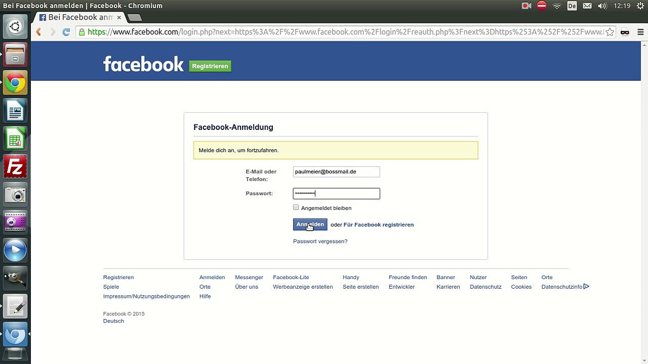The width and height of the screenshot is (648, 364).
Task: Bookmark page using the star icon
Action: 610,32
